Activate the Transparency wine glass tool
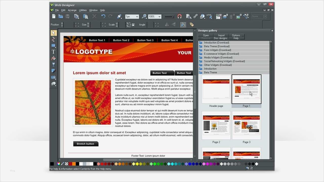The image size is (324, 182). (53, 64)
